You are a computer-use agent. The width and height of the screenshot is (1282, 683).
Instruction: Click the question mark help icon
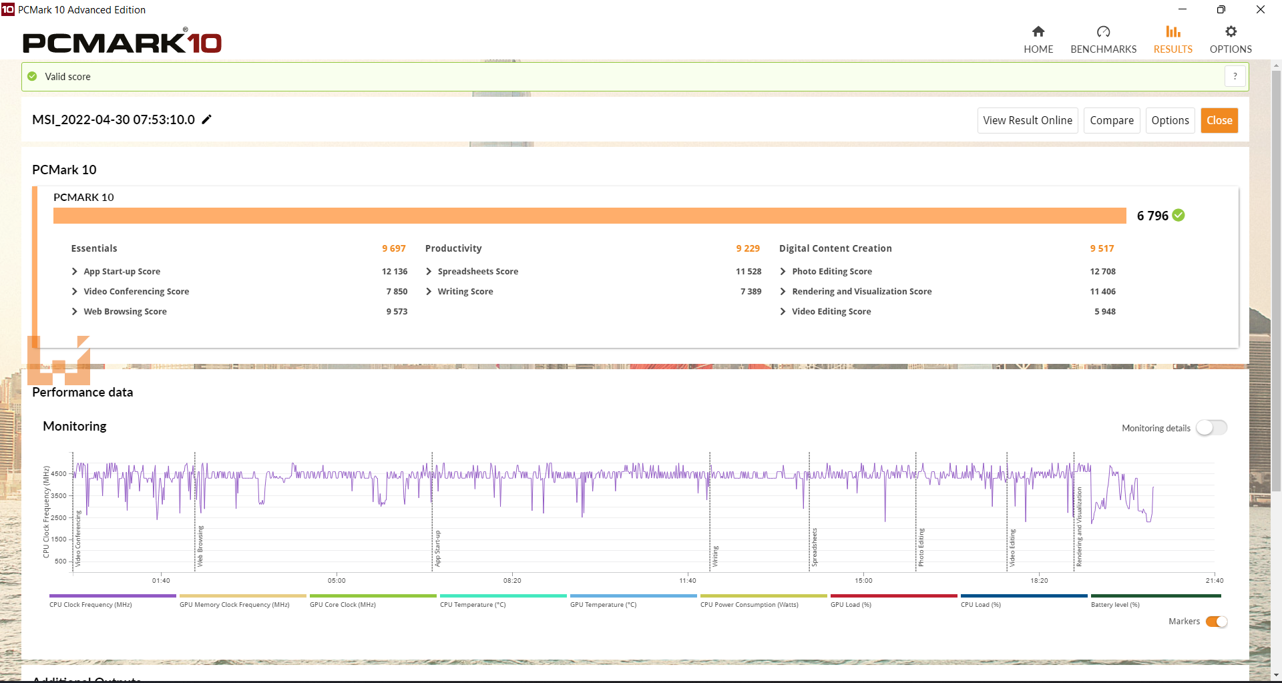pos(1235,77)
